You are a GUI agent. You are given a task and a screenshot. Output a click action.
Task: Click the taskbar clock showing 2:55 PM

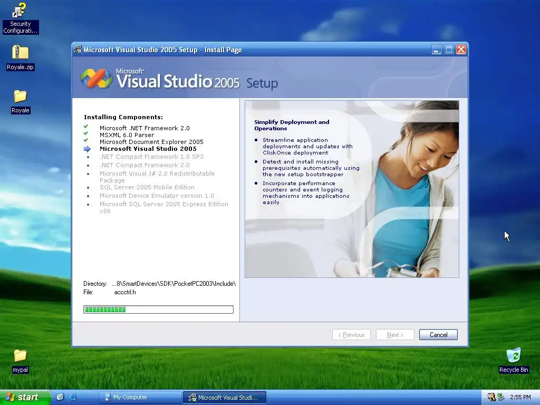[x=520, y=397]
